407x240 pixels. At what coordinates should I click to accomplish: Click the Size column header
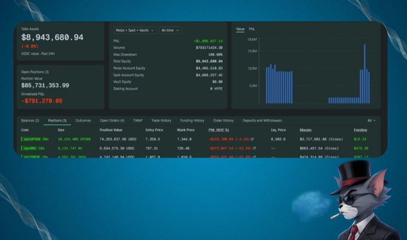coord(61,130)
